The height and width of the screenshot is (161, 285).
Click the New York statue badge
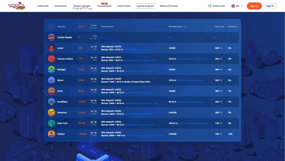click(51, 123)
